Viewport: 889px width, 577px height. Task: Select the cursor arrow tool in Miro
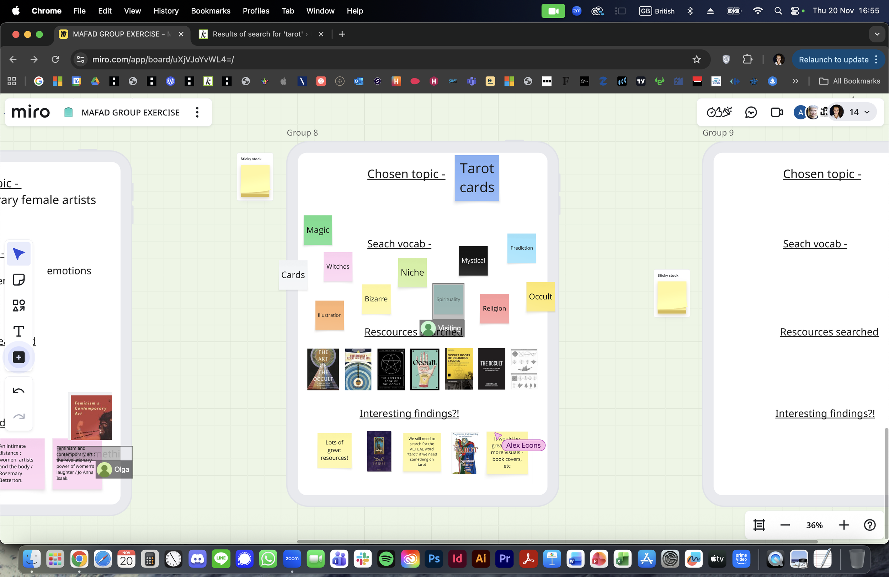(x=19, y=254)
